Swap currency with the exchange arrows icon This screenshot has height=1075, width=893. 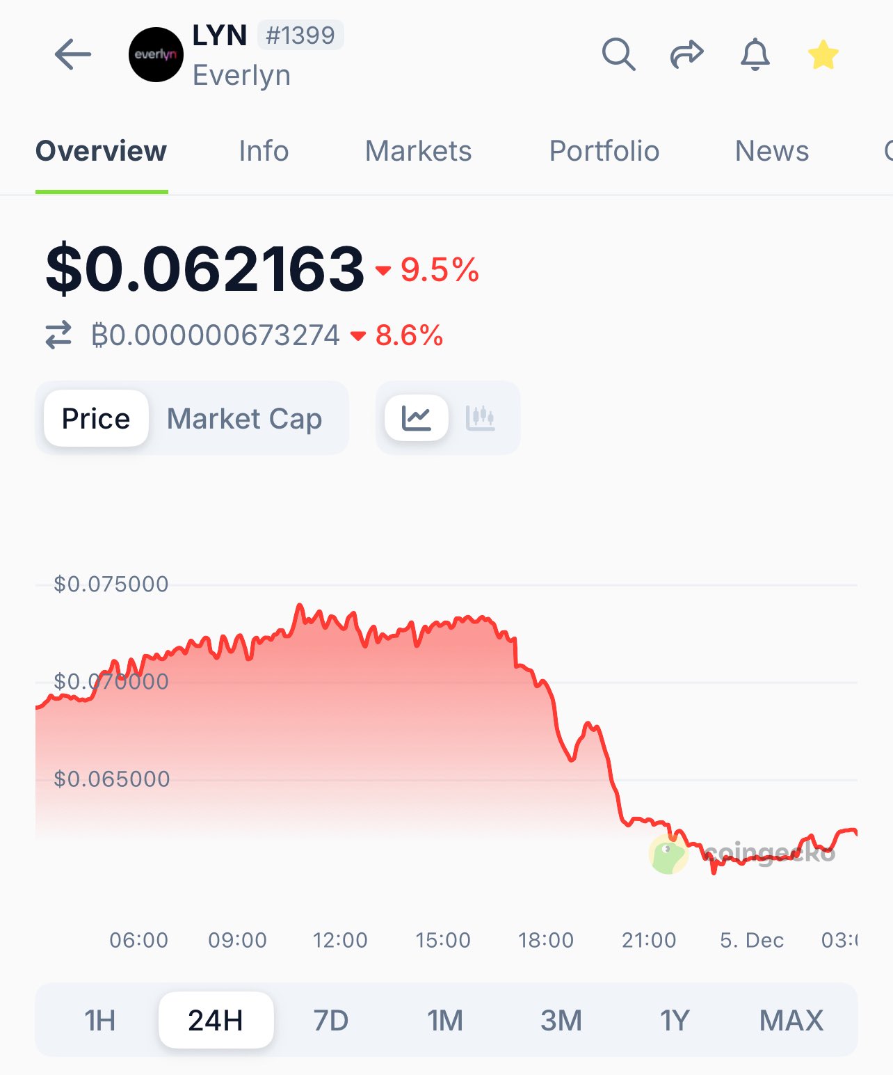point(59,335)
